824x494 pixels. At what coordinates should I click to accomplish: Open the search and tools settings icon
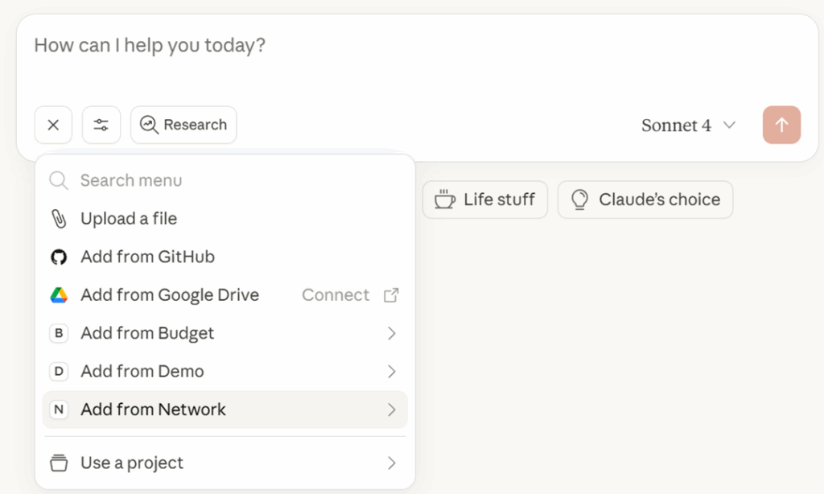[x=101, y=125]
